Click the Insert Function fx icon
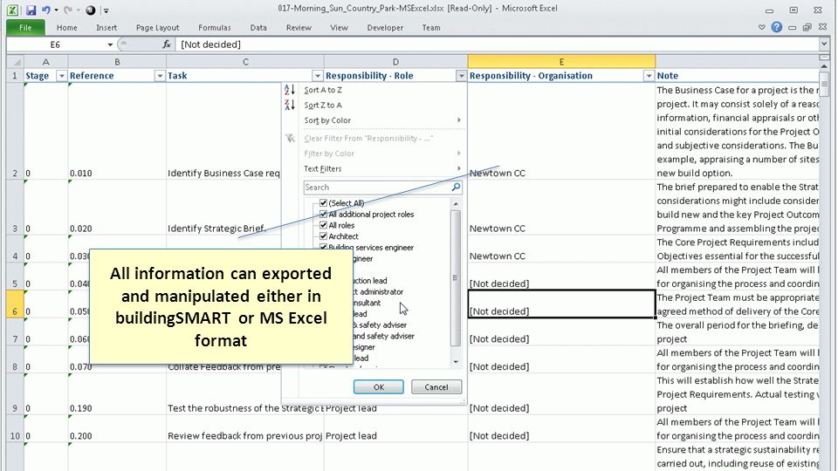 point(167,44)
